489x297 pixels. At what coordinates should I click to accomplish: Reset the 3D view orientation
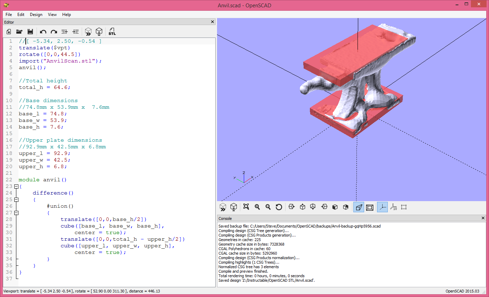279,207
